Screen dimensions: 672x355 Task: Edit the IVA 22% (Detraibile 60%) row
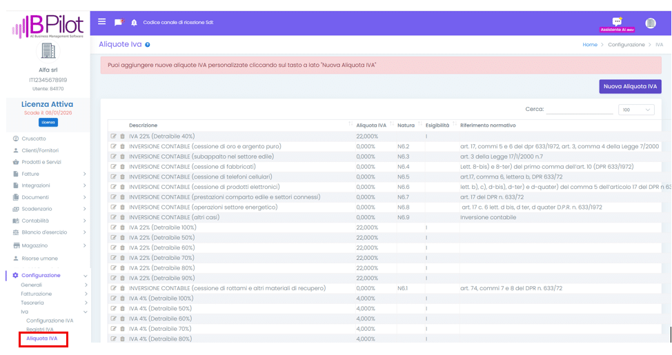pos(114,247)
